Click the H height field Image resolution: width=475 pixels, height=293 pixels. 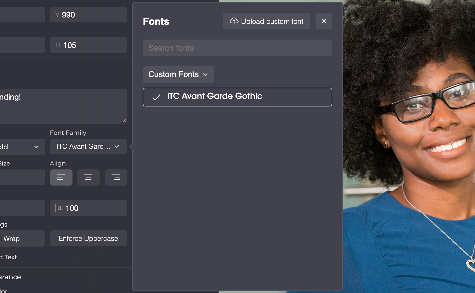click(x=88, y=45)
